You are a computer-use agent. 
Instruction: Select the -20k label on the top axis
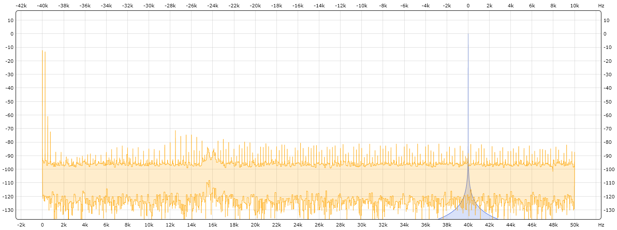(255, 6)
